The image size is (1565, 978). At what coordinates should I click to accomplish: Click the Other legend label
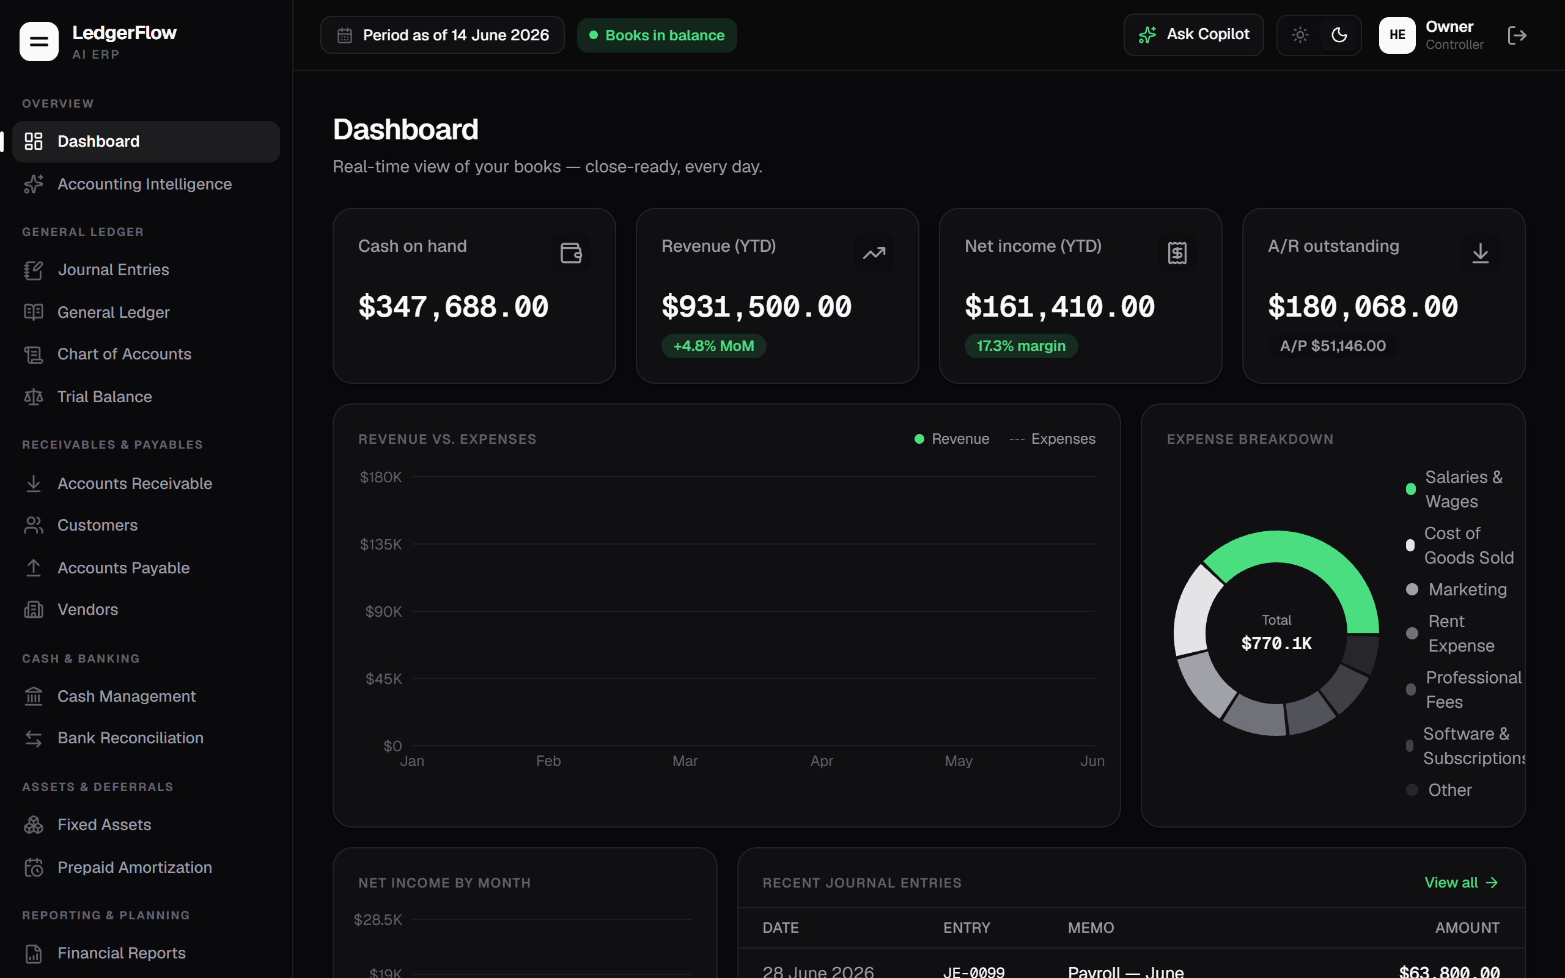(1449, 790)
